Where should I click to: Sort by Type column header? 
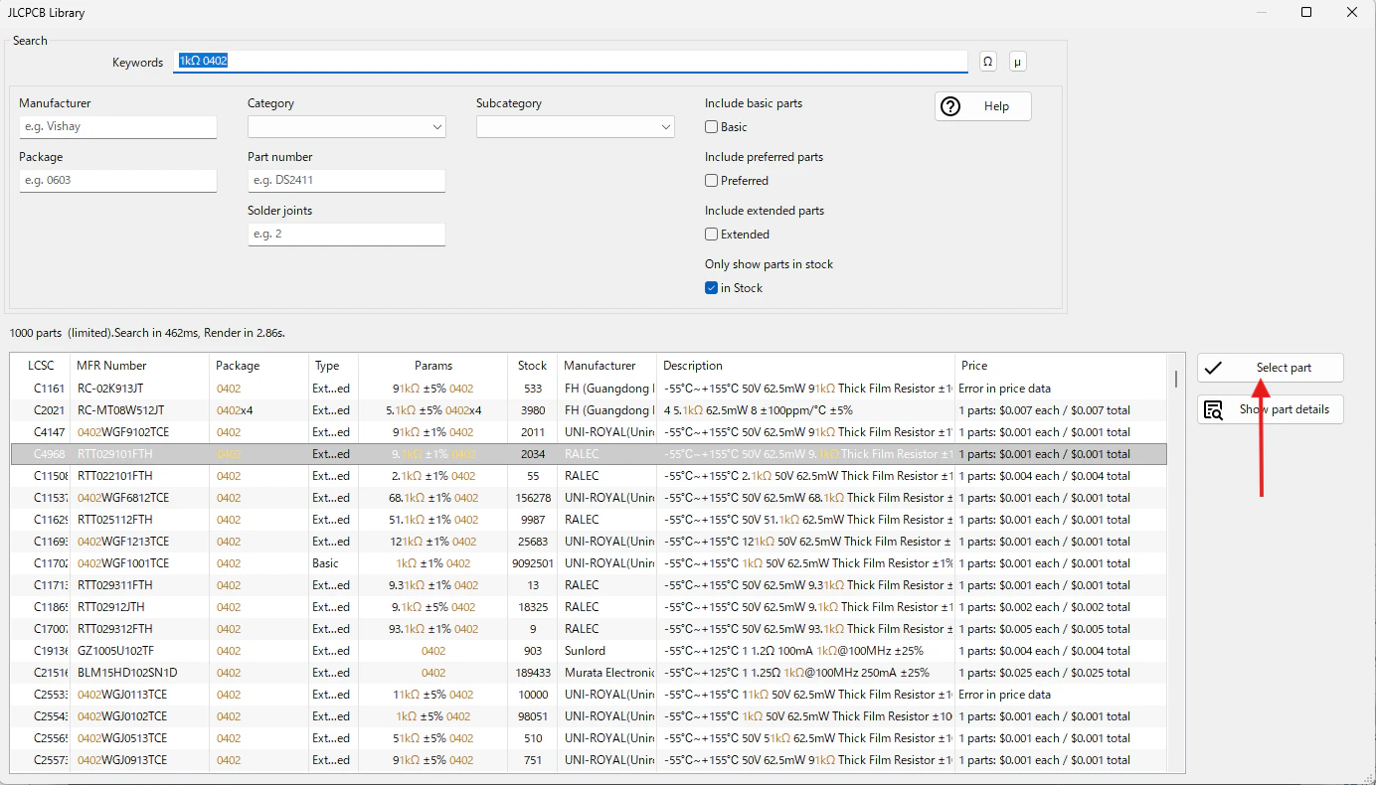click(333, 366)
